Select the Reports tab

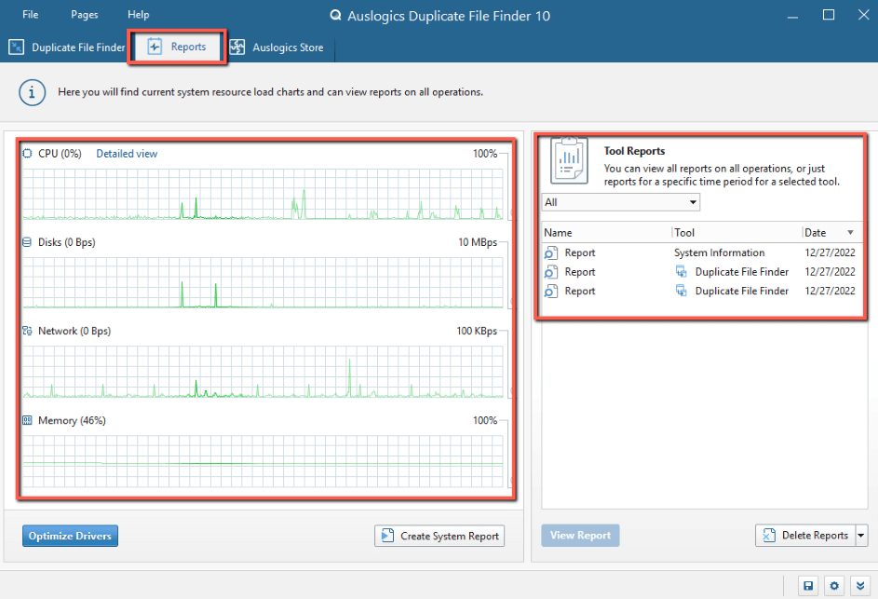(177, 48)
